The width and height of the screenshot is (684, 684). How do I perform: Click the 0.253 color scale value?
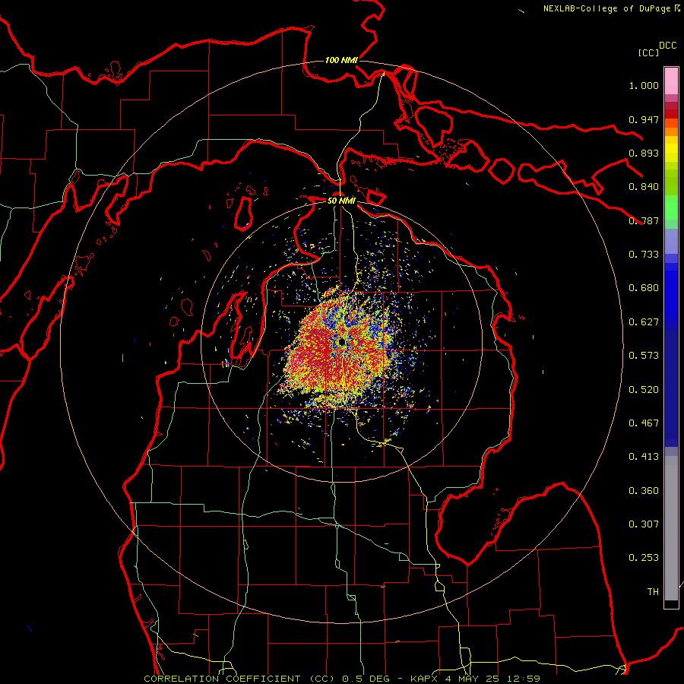click(x=644, y=558)
